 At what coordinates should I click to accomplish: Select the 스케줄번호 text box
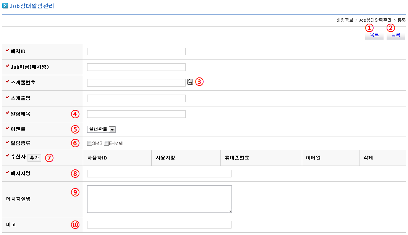point(136,83)
